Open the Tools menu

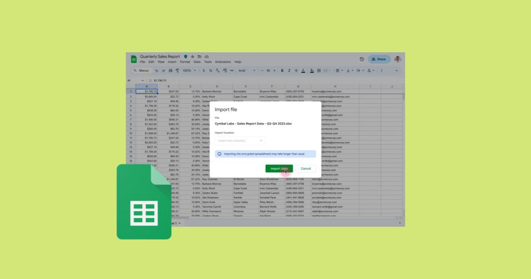pyautogui.click(x=208, y=62)
